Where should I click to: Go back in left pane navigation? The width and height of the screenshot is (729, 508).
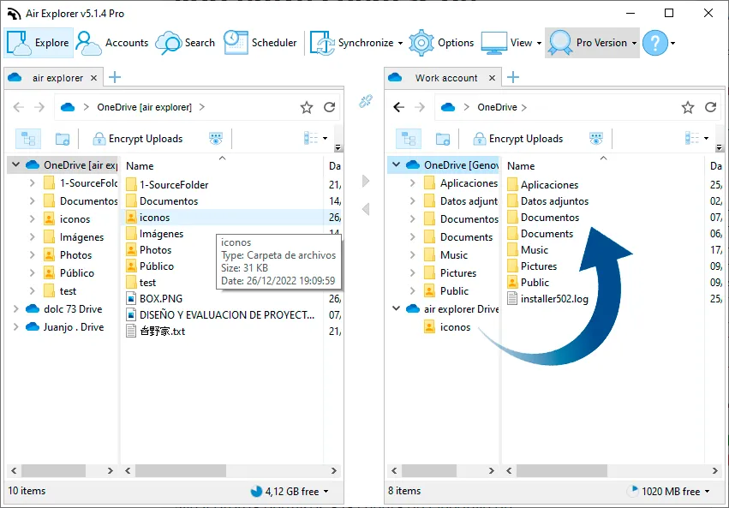[x=19, y=107]
